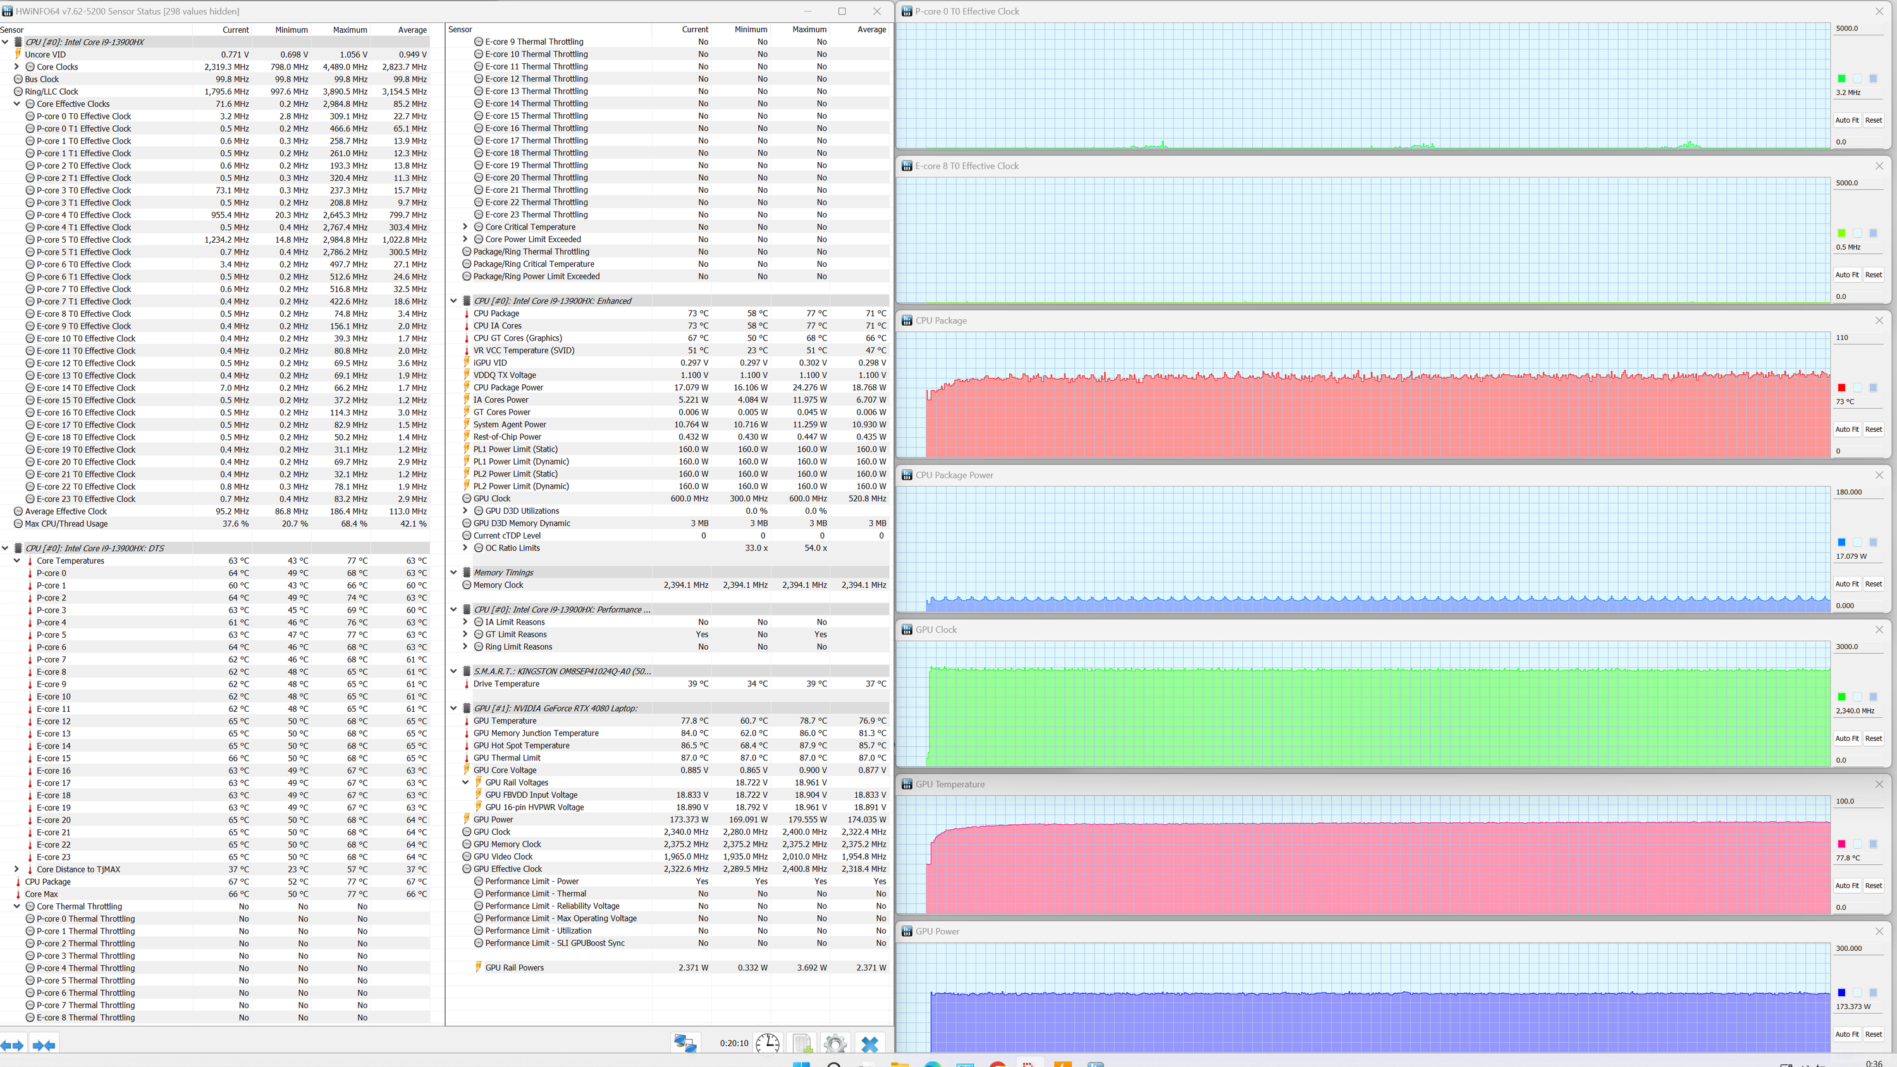Expand the Core Clocks row
The width and height of the screenshot is (1897, 1067).
coord(17,67)
